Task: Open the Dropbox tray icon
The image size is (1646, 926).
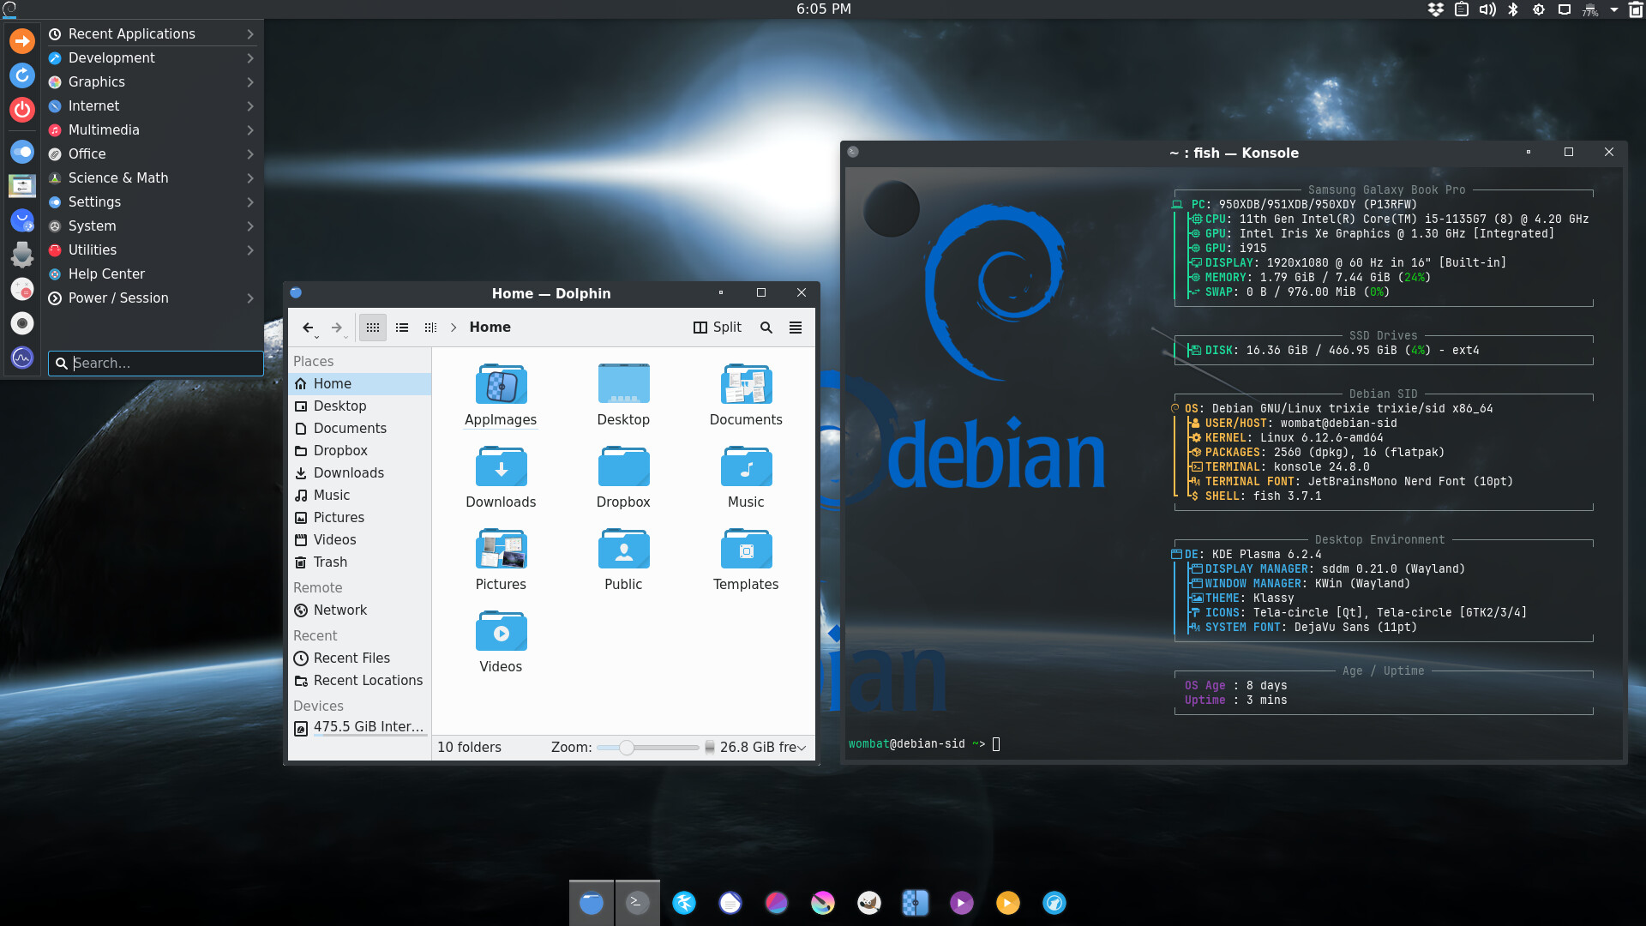Action: tap(1436, 9)
